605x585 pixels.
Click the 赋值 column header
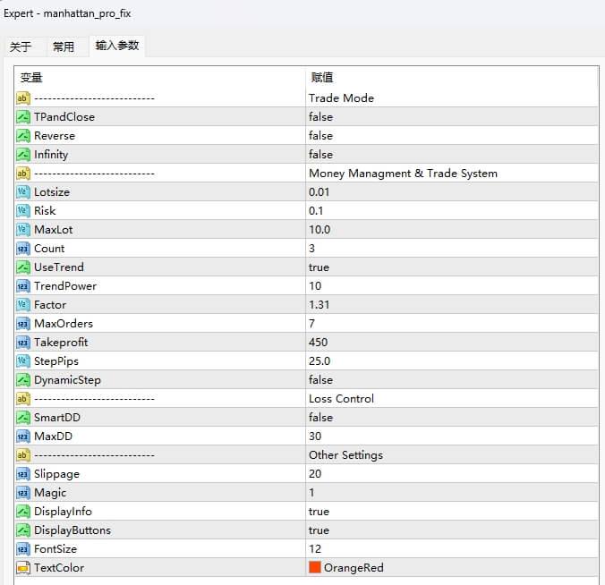(x=322, y=78)
